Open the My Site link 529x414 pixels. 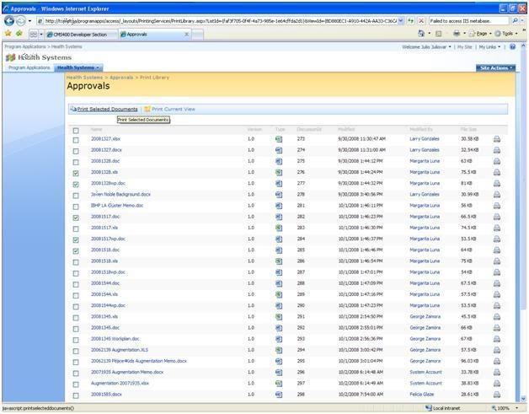[465, 47]
